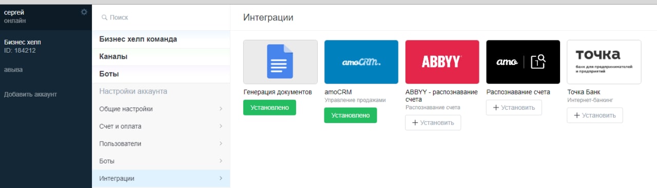Open the ABBYY logo tile
The height and width of the screenshot is (188, 657).
(x=442, y=62)
